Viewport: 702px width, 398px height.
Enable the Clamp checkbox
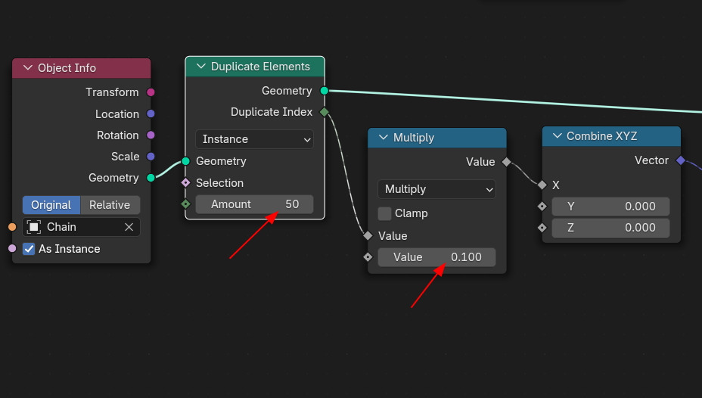pos(384,213)
